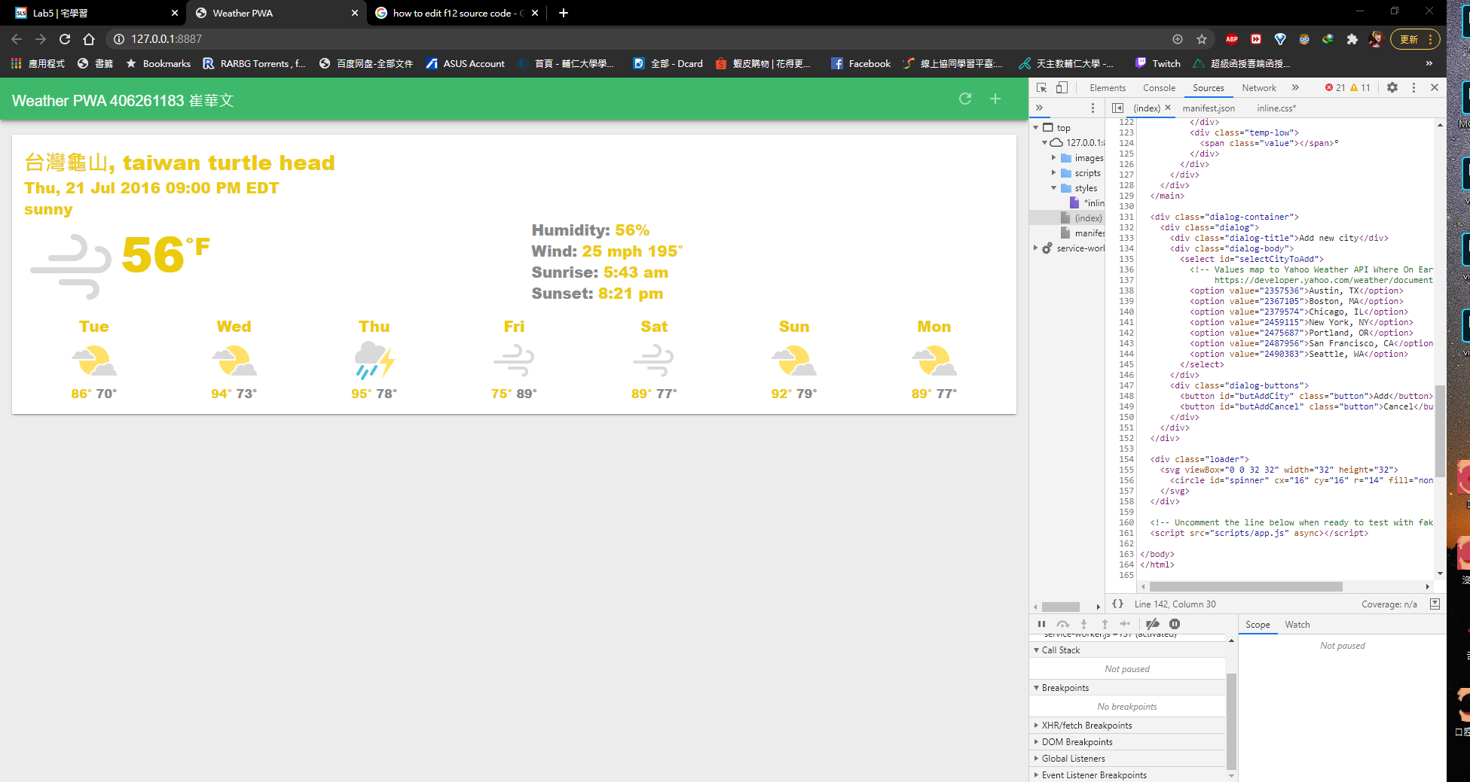Toggle the device toolbar icon

tap(1062, 87)
